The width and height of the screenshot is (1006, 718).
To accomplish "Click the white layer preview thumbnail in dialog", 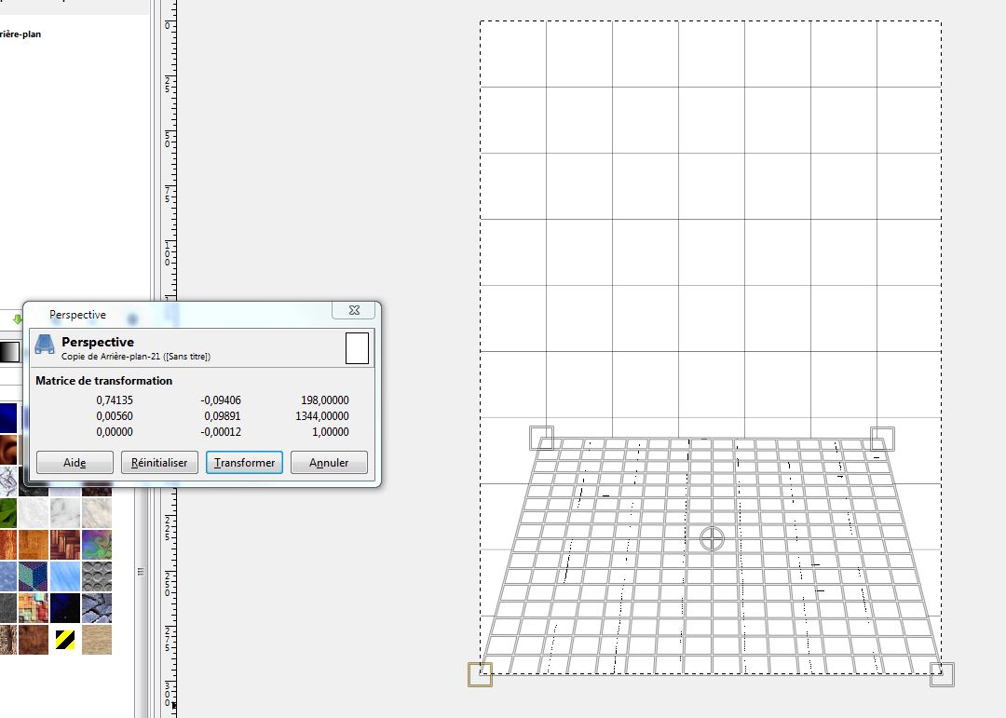I will click(358, 348).
